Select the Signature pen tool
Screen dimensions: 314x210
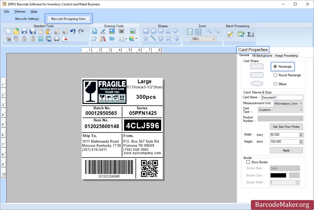103,31
